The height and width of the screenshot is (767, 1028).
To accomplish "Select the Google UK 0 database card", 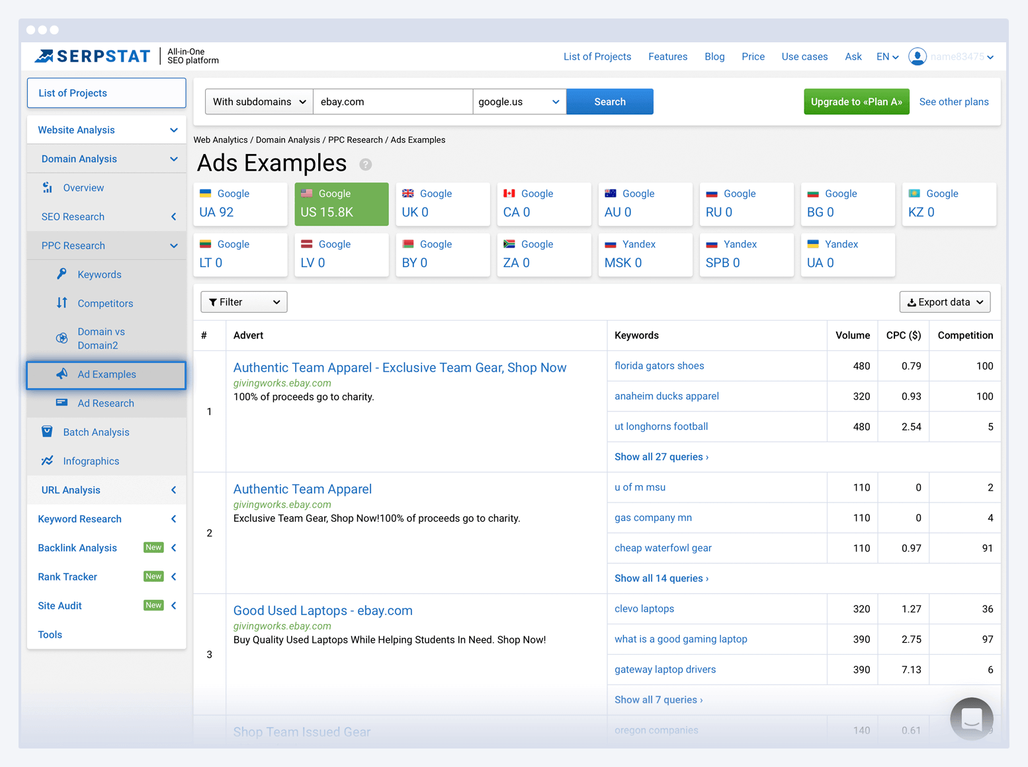I will [443, 204].
